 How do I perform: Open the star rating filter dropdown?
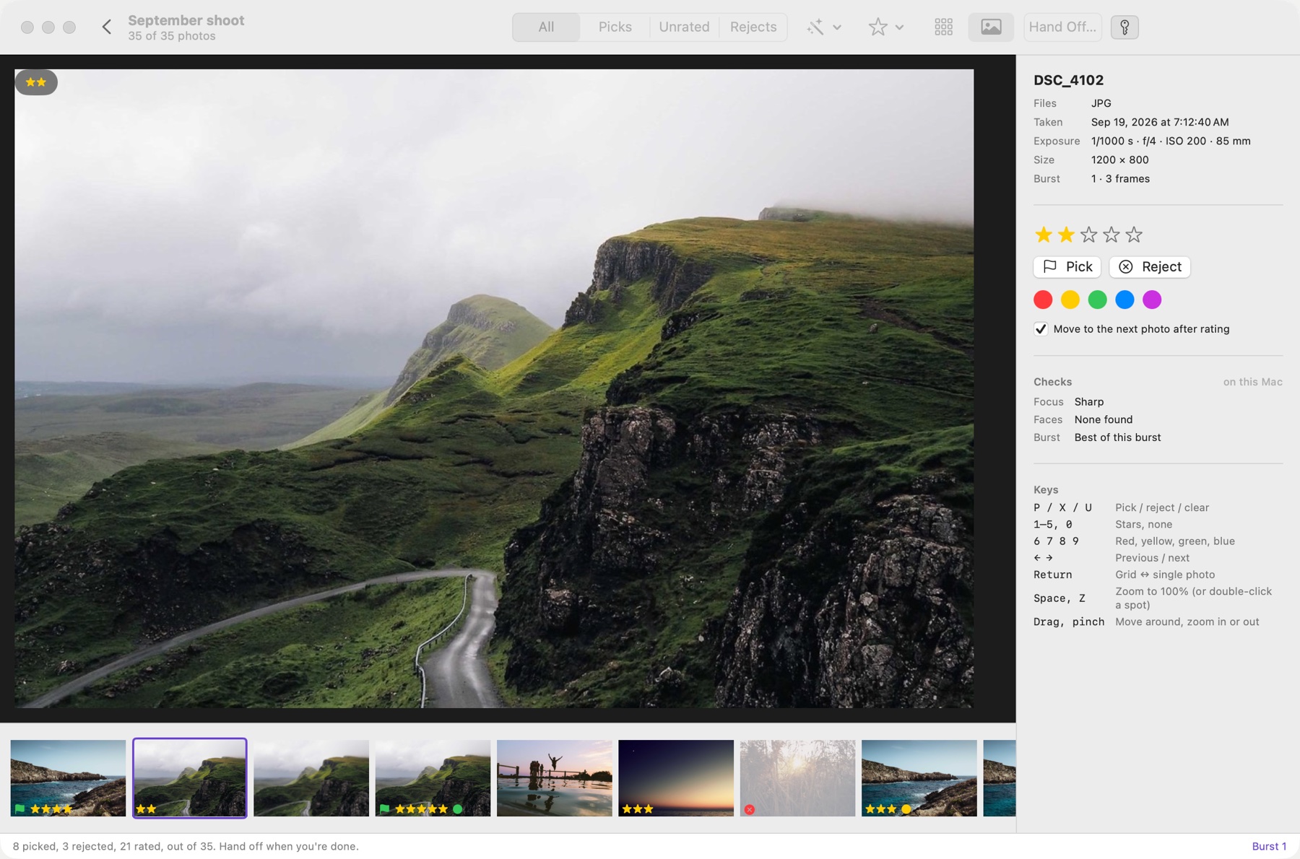coord(886,27)
